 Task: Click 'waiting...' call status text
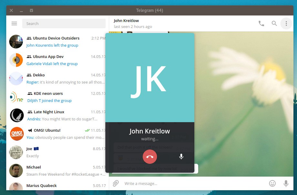[x=150, y=139]
